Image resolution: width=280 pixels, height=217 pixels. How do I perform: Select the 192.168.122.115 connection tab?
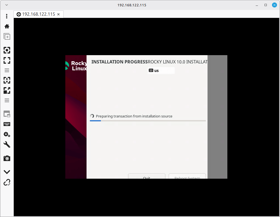(x=38, y=14)
